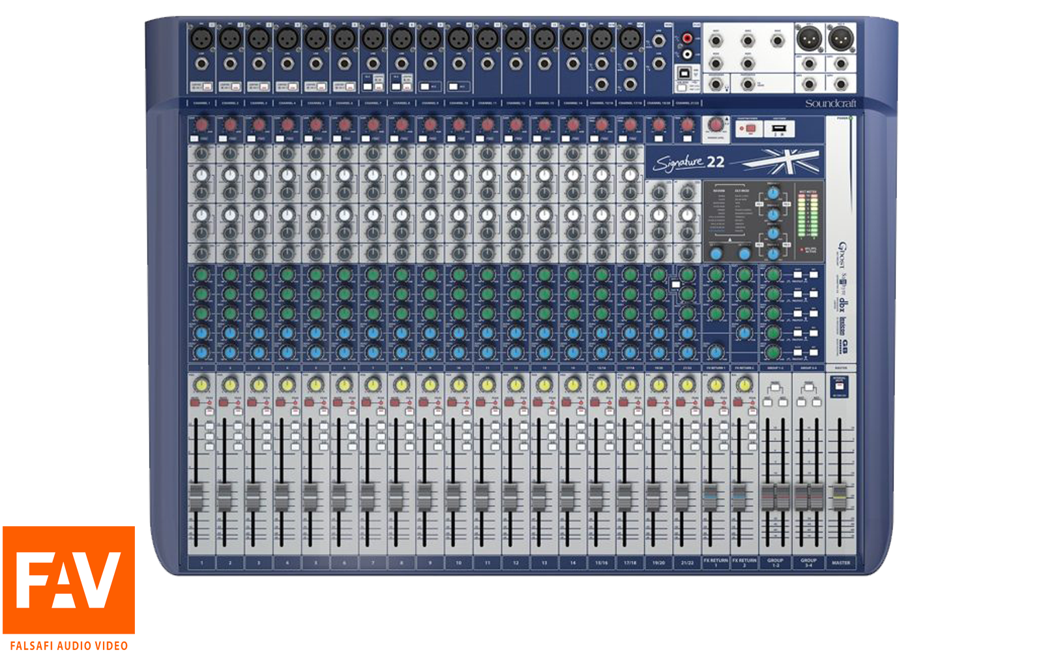Click the top blue effects knob
This screenshot has width=1043, height=652.
pyautogui.click(x=773, y=194)
